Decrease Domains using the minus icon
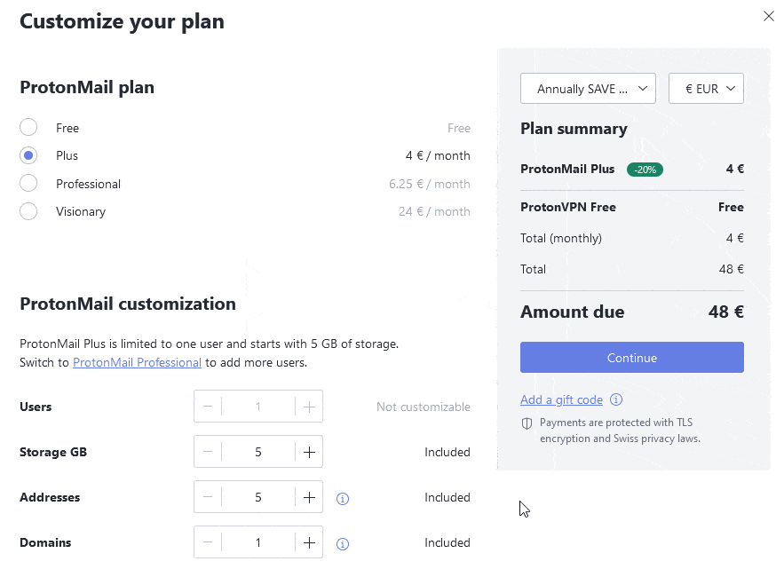The width and height of the screenshot is (776, 577). click(208, 541)
